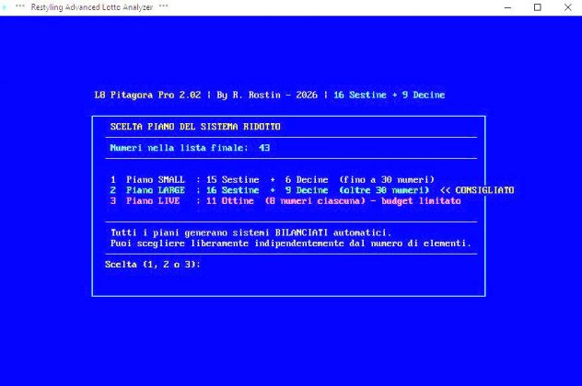The image size is (582, 386).
Task: Click the 'Piano SMALL' option line
Action: (273, 179)
